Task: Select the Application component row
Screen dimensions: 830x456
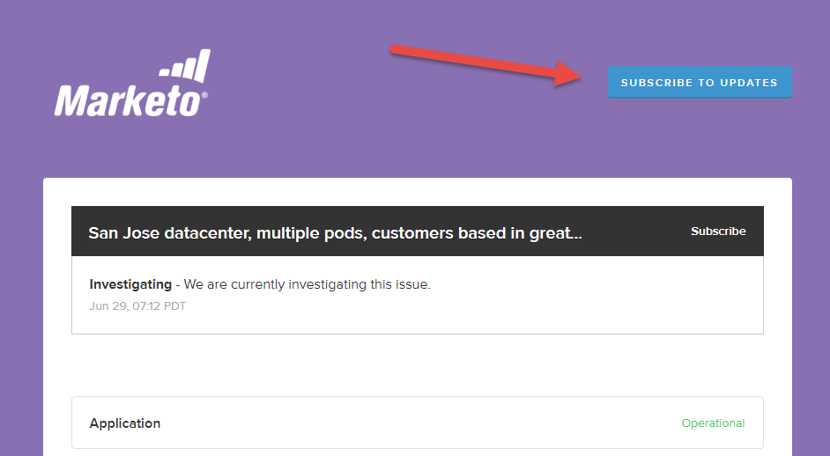Action: [x=417, y=423]
